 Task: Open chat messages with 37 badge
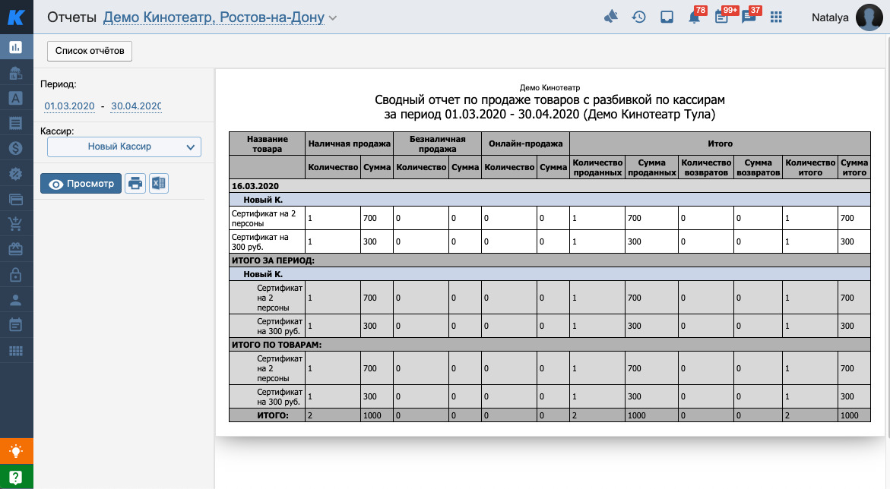[749, 17]
